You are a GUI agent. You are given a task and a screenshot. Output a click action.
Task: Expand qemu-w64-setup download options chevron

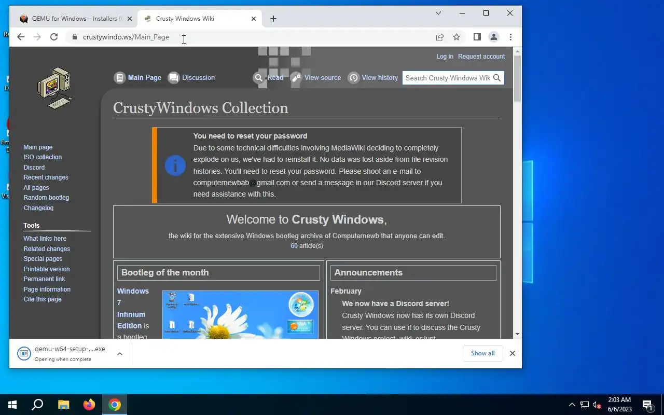(x=120, y=354)
